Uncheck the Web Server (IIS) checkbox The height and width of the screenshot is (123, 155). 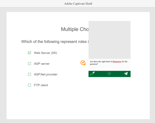29,53
